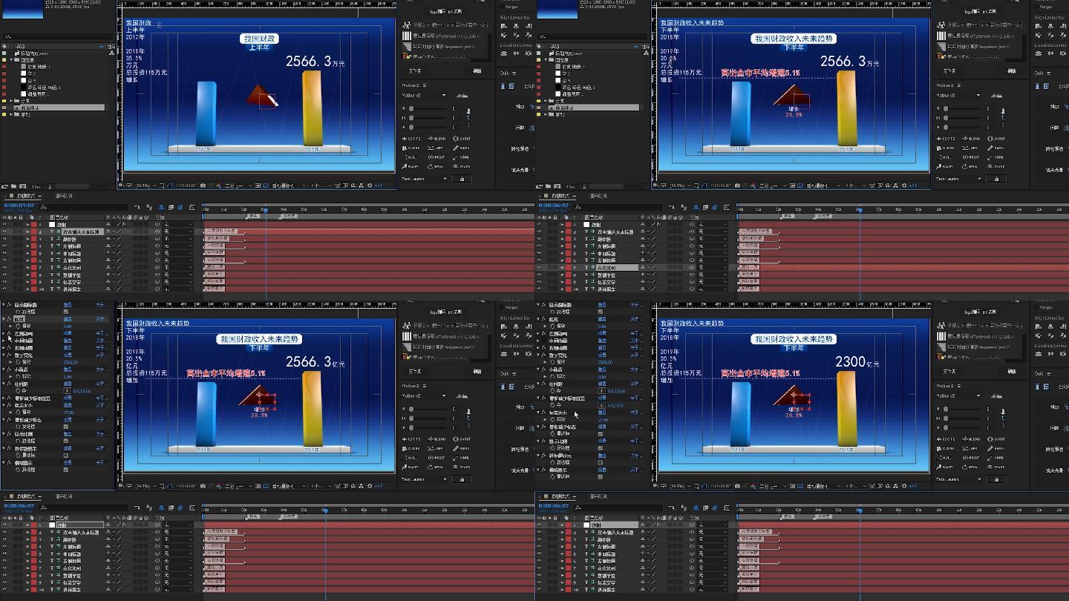Click align horizontal center icon in top-left Align panel
The image size is (1069, 601).
click(516, 26)
